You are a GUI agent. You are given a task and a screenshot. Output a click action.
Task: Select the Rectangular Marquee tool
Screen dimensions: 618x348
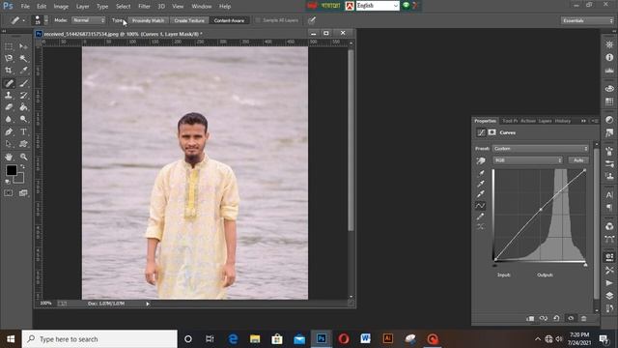[9, 46]
